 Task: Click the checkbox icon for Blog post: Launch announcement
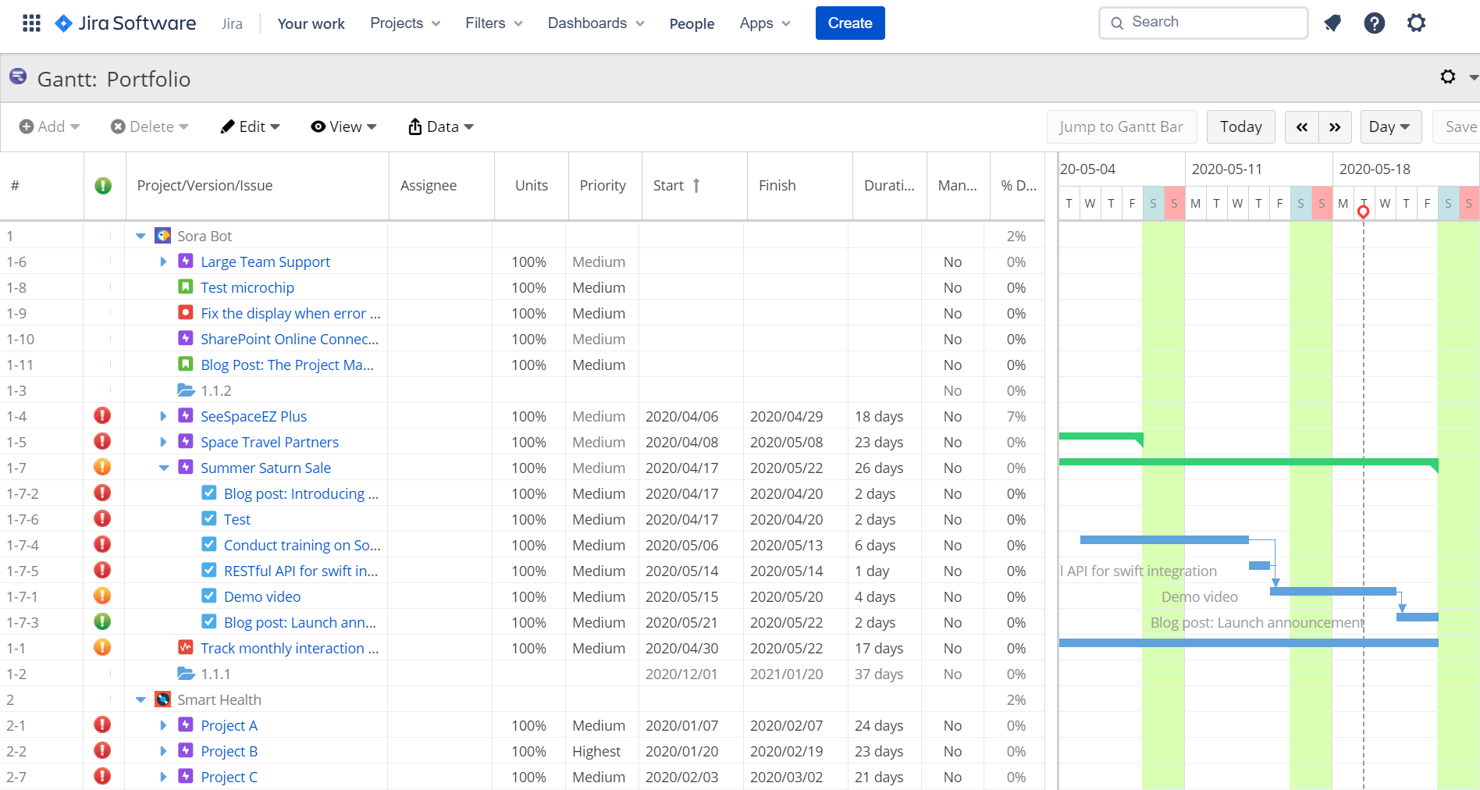pyautogui.click(x=208, y=621)
